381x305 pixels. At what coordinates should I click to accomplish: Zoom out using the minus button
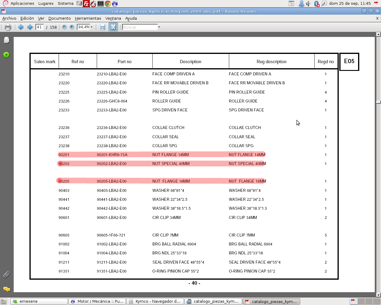tap(64, 27)
